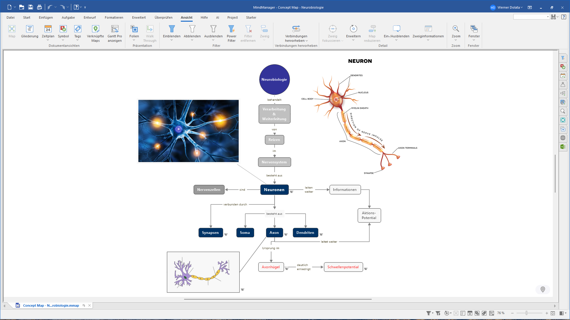The width and height of the screenshot is (570, 320).
Task: Select the blue neuron photo image
Action: click(188, 131)
